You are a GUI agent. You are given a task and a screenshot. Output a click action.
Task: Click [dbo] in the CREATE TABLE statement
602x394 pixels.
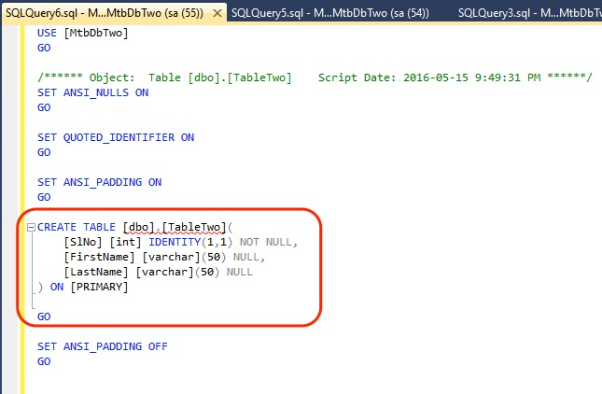pos(138,227)
